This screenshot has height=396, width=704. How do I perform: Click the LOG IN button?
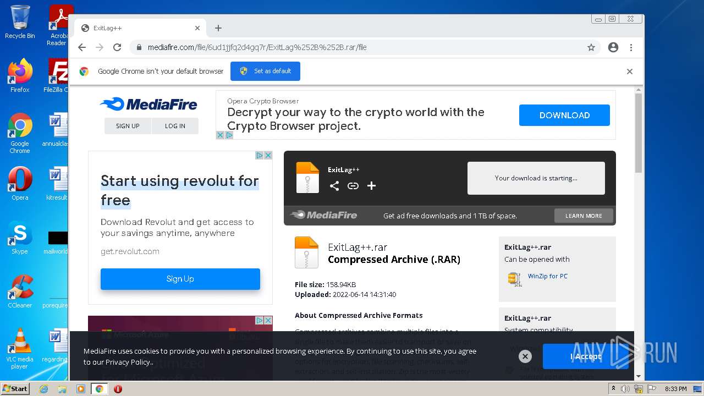175,126
